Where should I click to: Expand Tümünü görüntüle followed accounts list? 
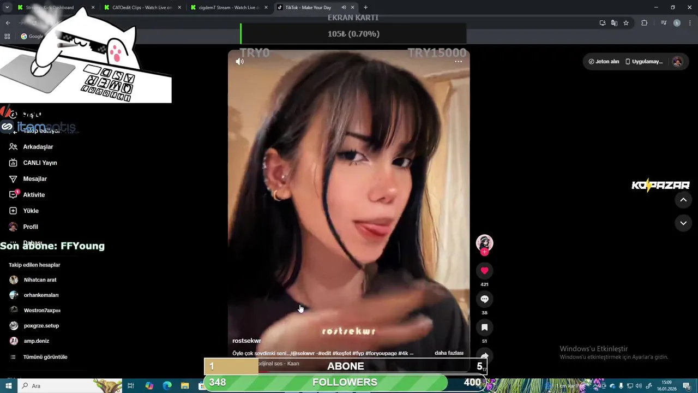point(39,357)
